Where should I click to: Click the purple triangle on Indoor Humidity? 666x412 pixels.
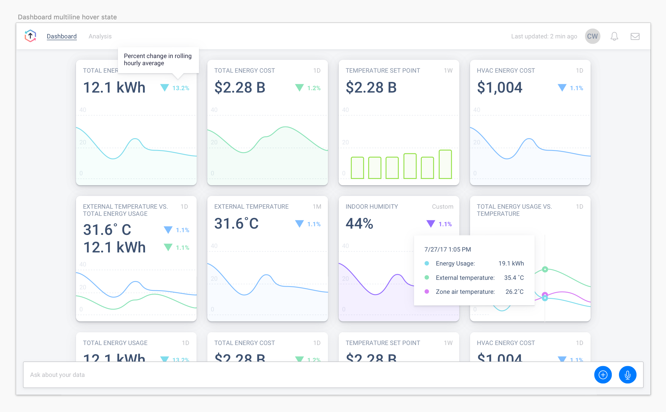(x=431, y=224)
